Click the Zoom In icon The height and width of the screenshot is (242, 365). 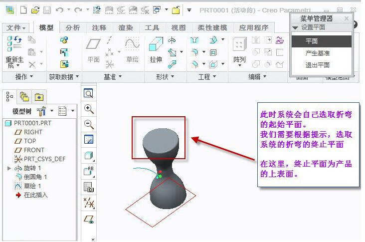click(x=89, y=109)
